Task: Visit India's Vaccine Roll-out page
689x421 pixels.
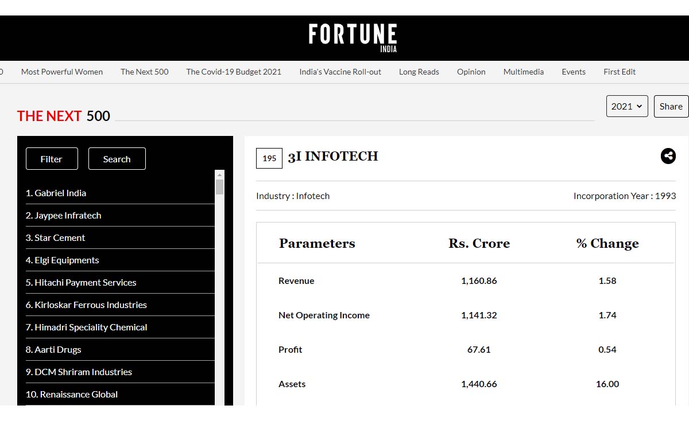Action: click(x=340, y=72)
